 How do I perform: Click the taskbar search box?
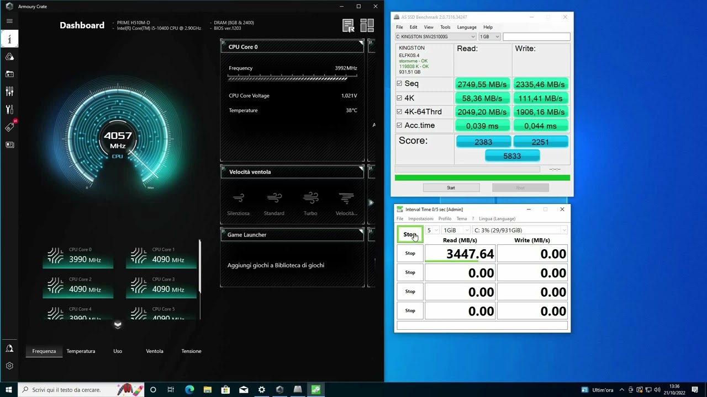81,390
